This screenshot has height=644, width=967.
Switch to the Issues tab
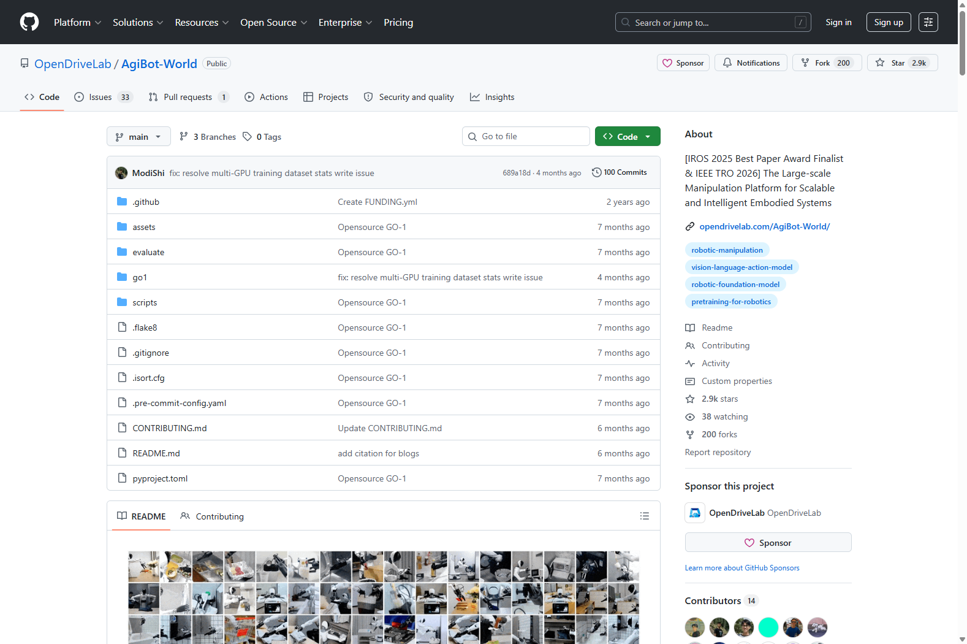tap(103, 97)
